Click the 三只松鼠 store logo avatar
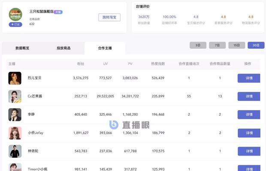The height and width of the screenshot is (171, 266). point(15,15)
